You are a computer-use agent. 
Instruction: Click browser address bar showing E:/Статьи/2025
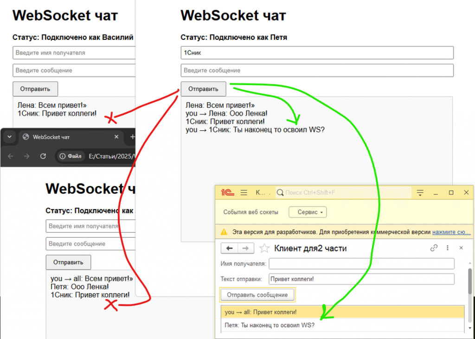coord(111,156)
